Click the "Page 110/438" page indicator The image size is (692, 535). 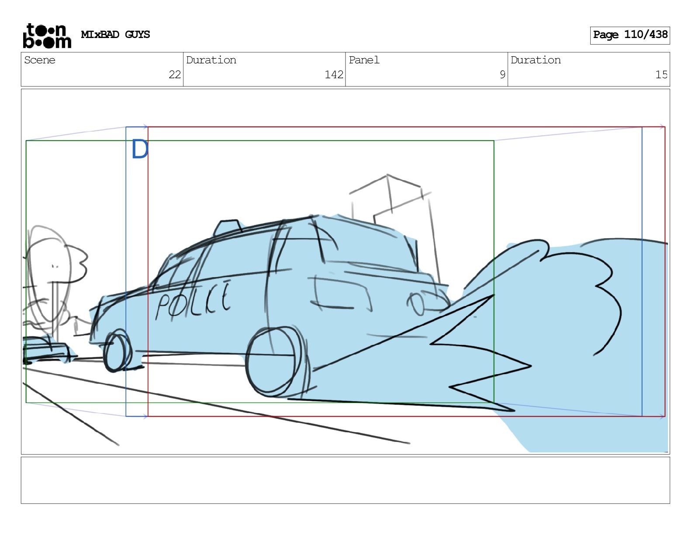pos(630,35)
